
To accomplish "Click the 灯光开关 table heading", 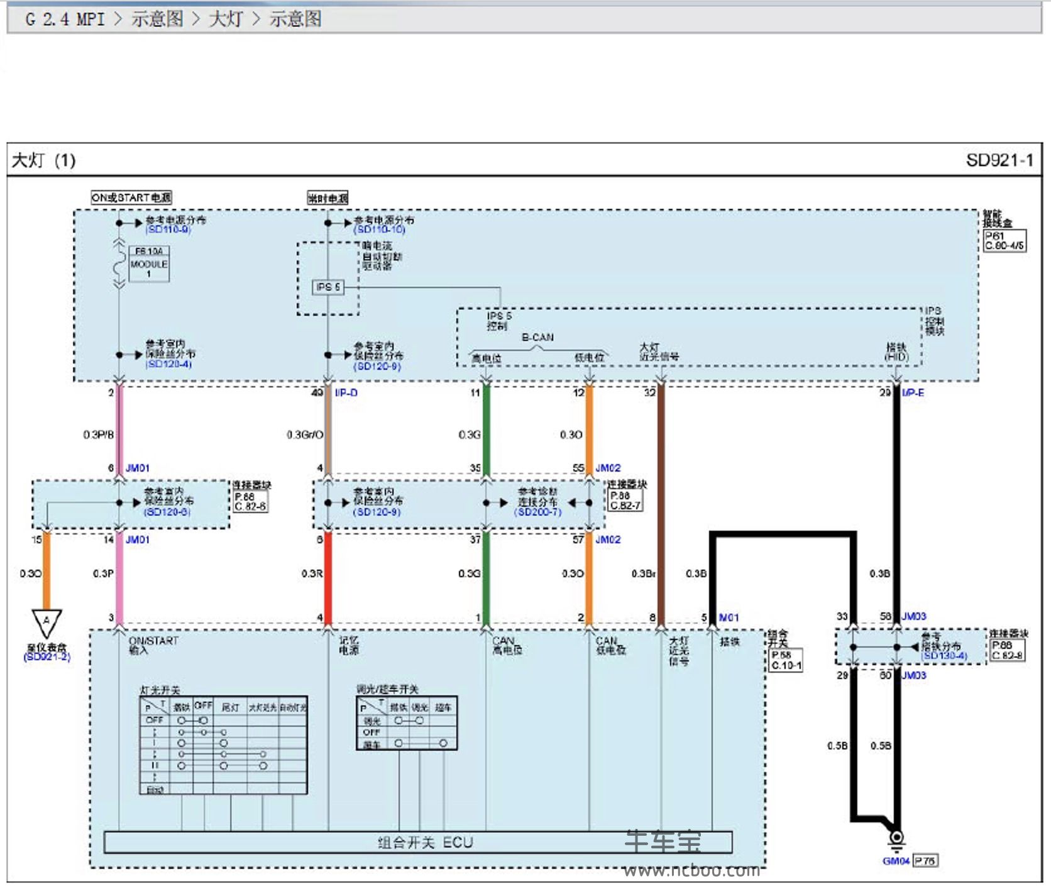I will (160, 690).
